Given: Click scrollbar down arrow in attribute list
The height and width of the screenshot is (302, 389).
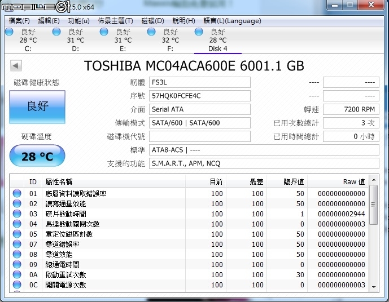Looking at the screenshot, I should click(x=374, y=287).
